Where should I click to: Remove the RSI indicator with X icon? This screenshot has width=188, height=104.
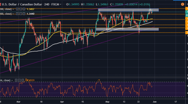click(x=23, y=80)
